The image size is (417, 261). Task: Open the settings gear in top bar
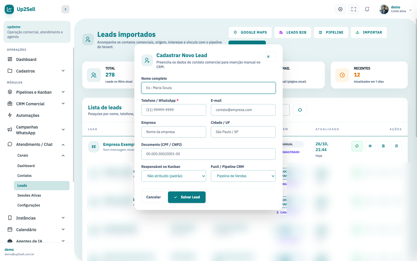(341, 9)
